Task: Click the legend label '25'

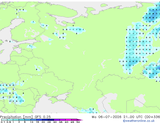Action: pos(49,122)
